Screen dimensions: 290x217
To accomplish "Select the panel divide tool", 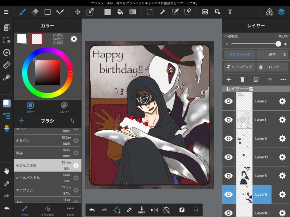I will [x=205, y=12].
